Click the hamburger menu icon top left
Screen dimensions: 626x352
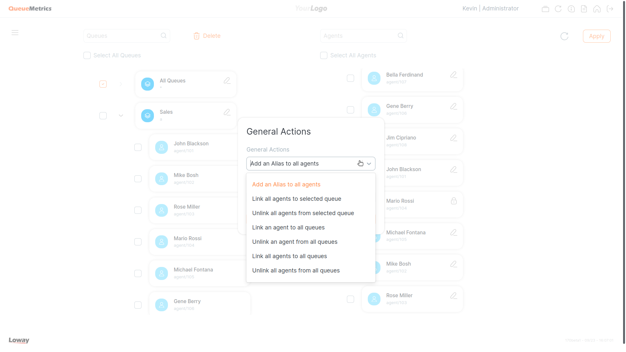pyautogui.click(x=15, y=33)
